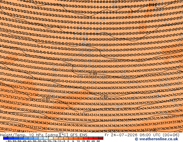Pick the orange swatch between -5 and 0
This screenshot has height=142, width=183.
[66, 138]
